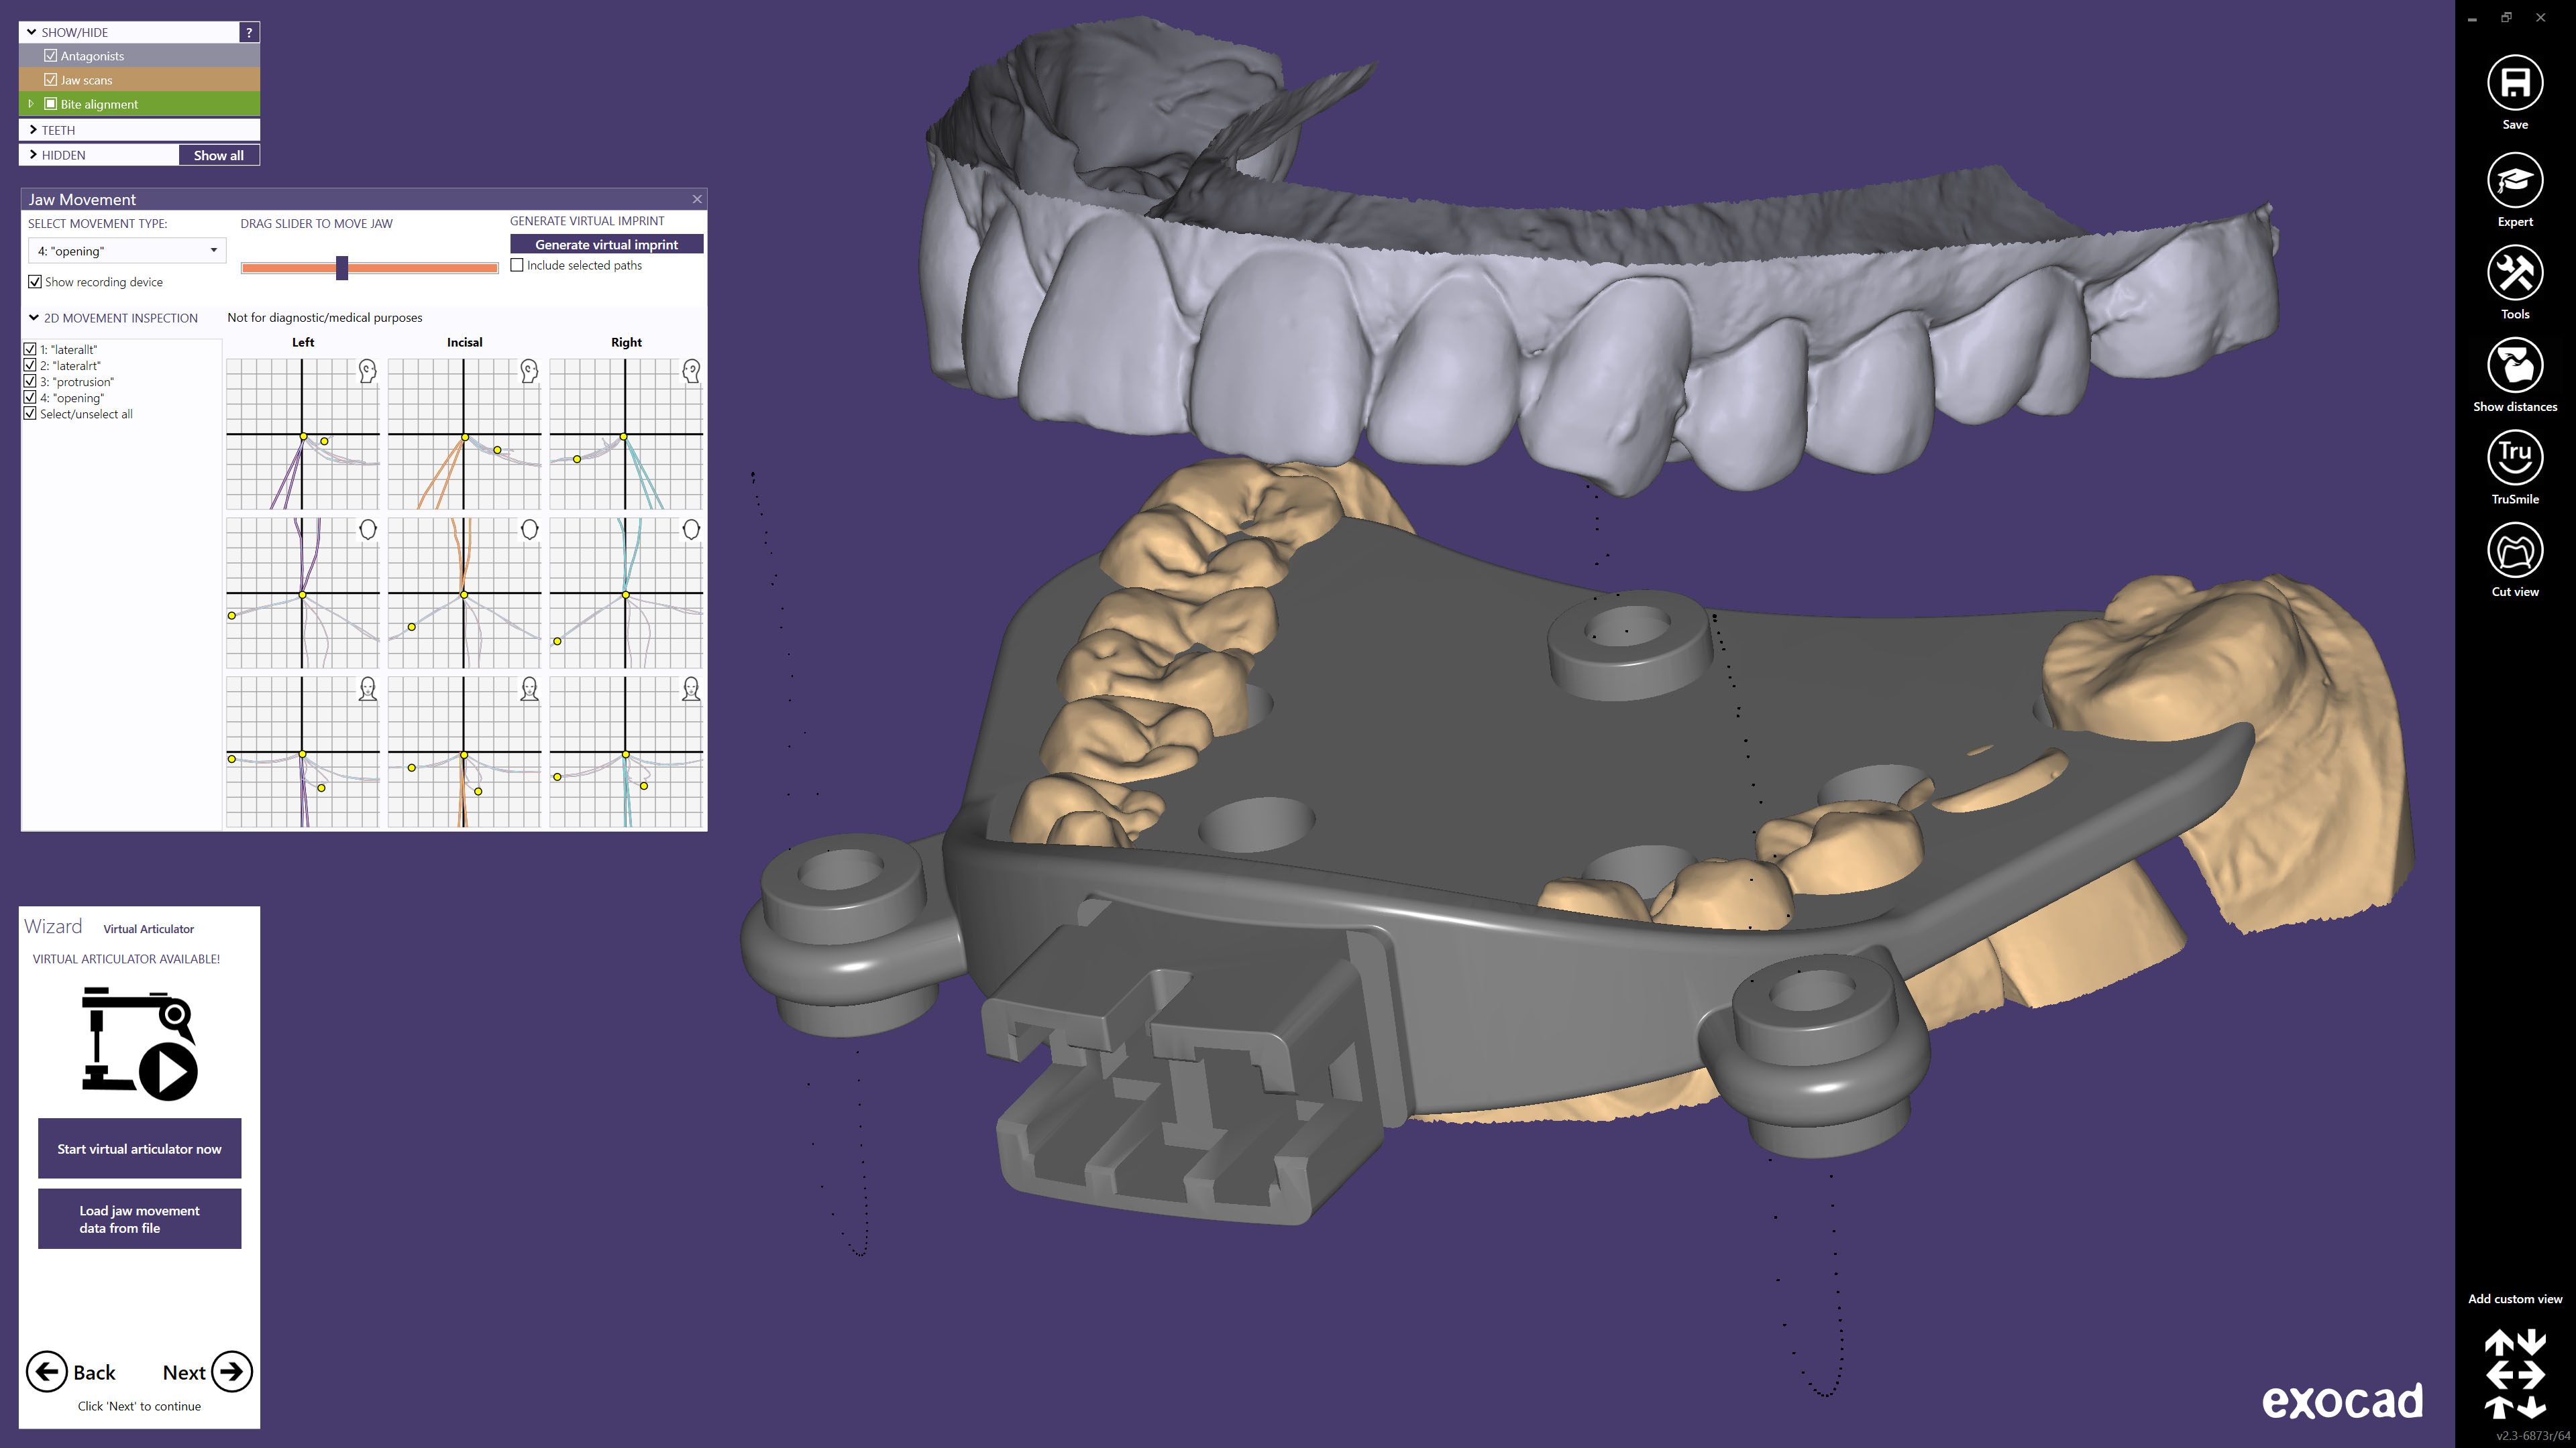Image resolution: width=2576 pixels, height=1448 pixels.
Task: Toggle Show distances
Action: pos(2514,366)
